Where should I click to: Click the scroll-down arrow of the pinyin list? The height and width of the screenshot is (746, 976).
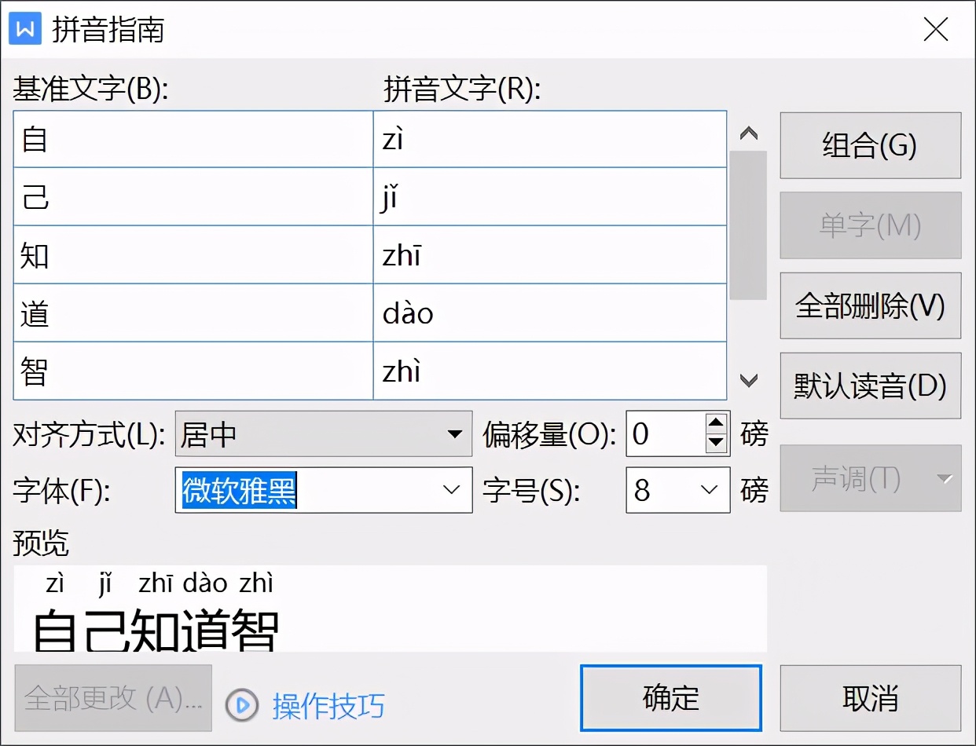pyautogui.click(x=749, y=381)
